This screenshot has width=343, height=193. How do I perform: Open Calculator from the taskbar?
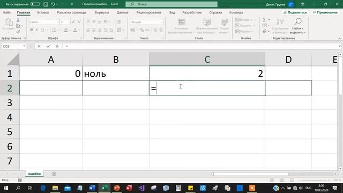(x=178, y=188)
